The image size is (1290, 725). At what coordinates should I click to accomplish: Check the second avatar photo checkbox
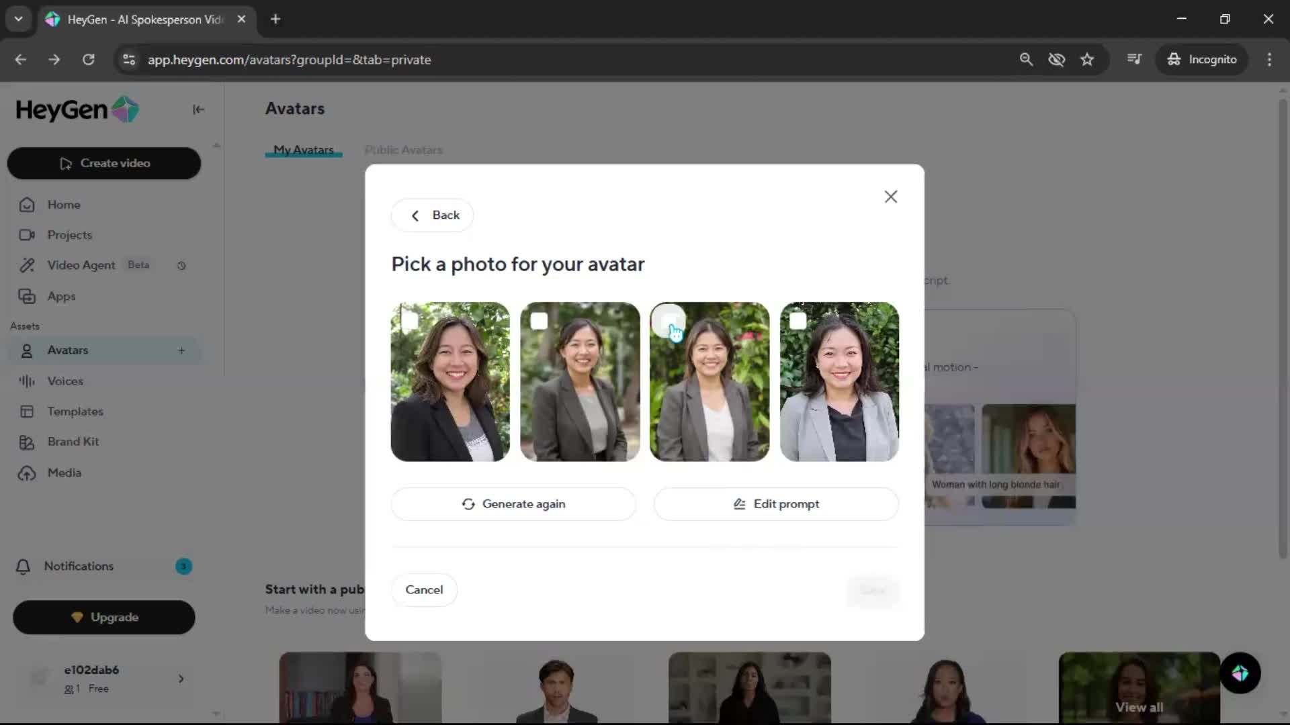point(539,322)
